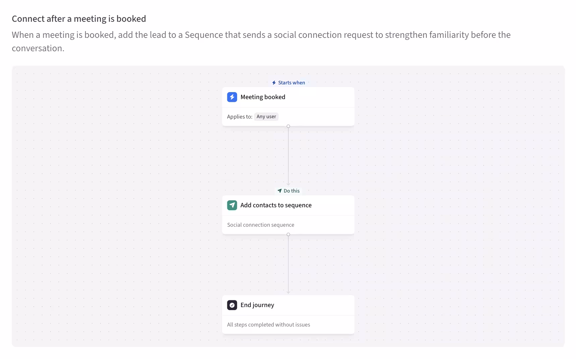The height and width of the screenshot is (359, 576).
Task: Click the Social connection sequence text
Action: (261, 225)
